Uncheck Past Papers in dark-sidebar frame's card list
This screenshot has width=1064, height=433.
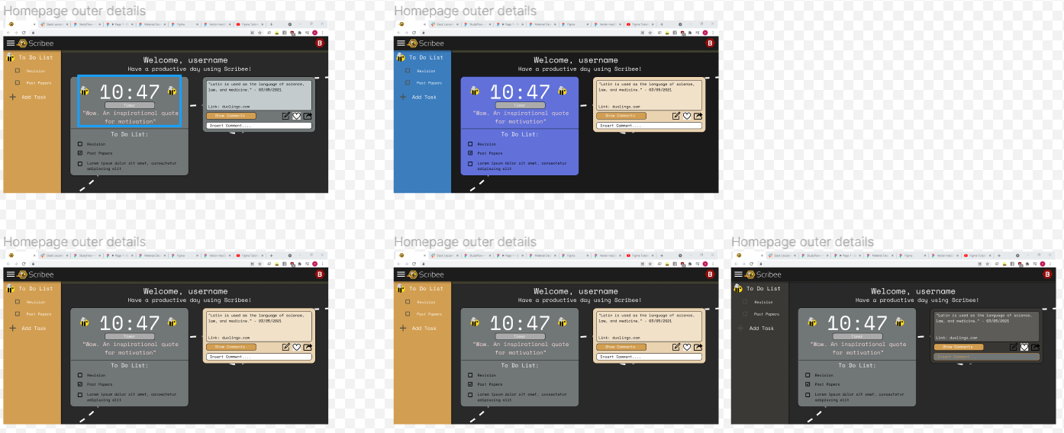pyautogui.click(x=808, y=384)
